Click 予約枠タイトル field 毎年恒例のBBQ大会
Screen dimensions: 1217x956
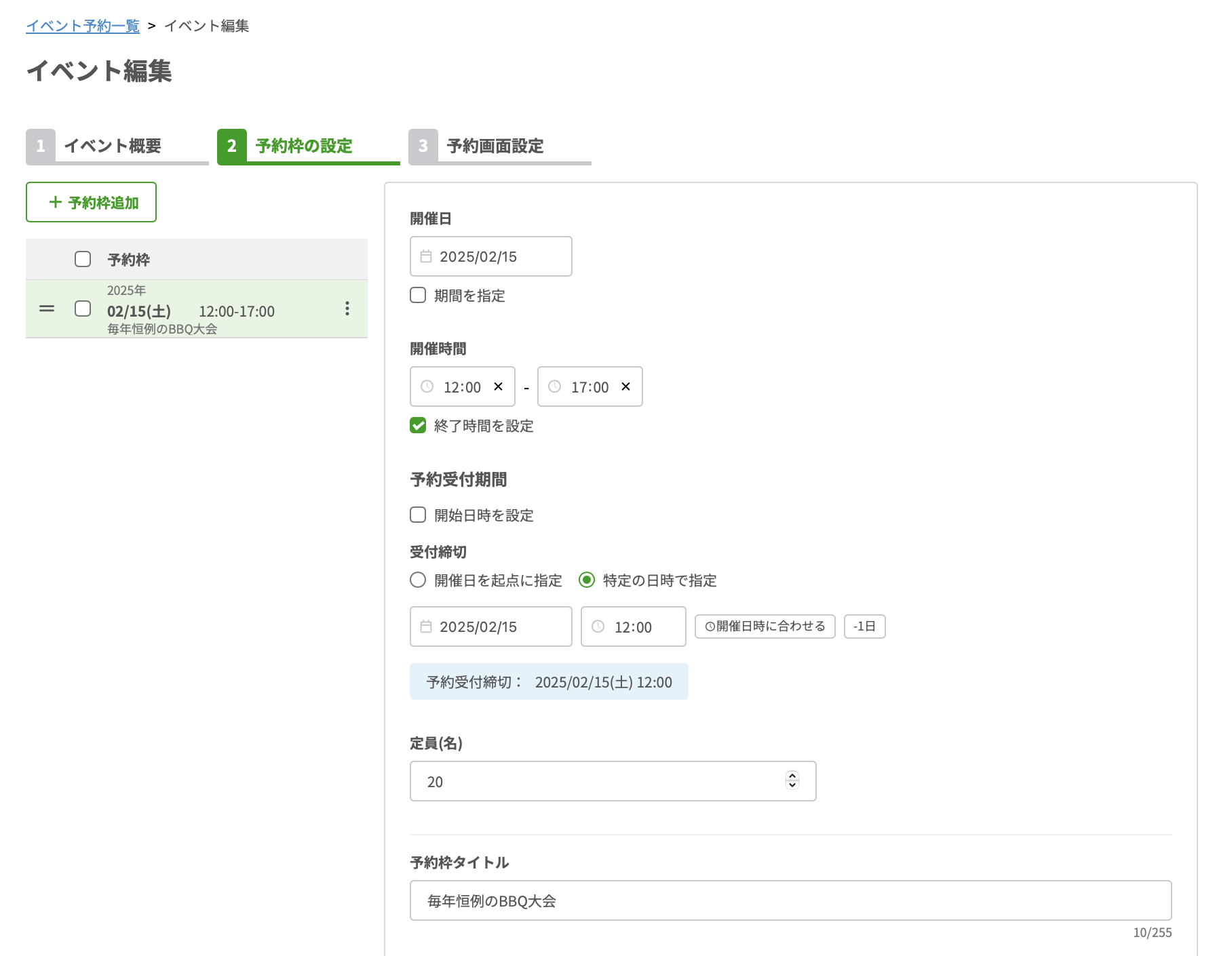(x=790, y=900)
